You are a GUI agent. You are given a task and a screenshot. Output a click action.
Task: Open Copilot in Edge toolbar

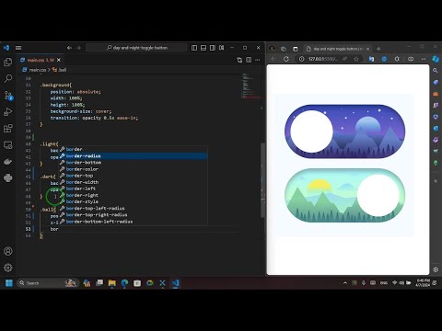(436, 59)
